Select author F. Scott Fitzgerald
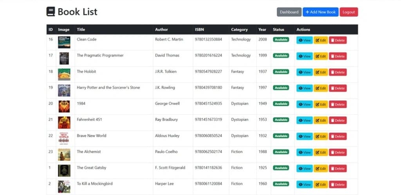This screenshot has width=401, height=195. [170, 168]
